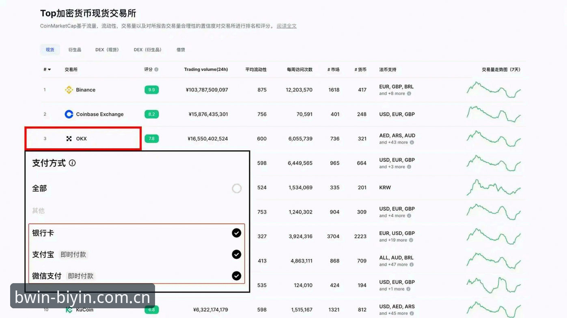Select the 全部 radio option
Screen dimensions: 567x318
(x=237, y=188)
